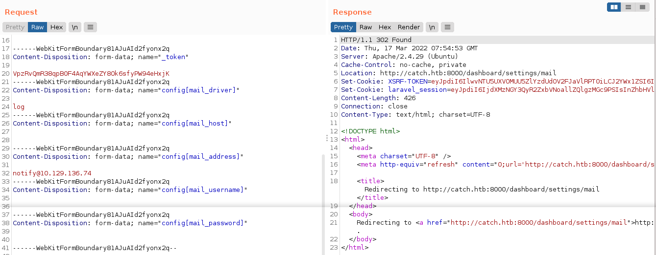Click the divider handle between Request and Response
This screenshot has height=255, width=656.
[x=327, y=139]
